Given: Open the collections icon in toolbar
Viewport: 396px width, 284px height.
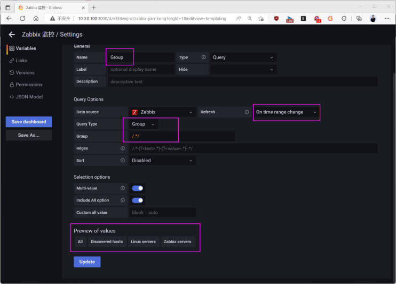Looking at the screenshot, I should pos(359,19).
